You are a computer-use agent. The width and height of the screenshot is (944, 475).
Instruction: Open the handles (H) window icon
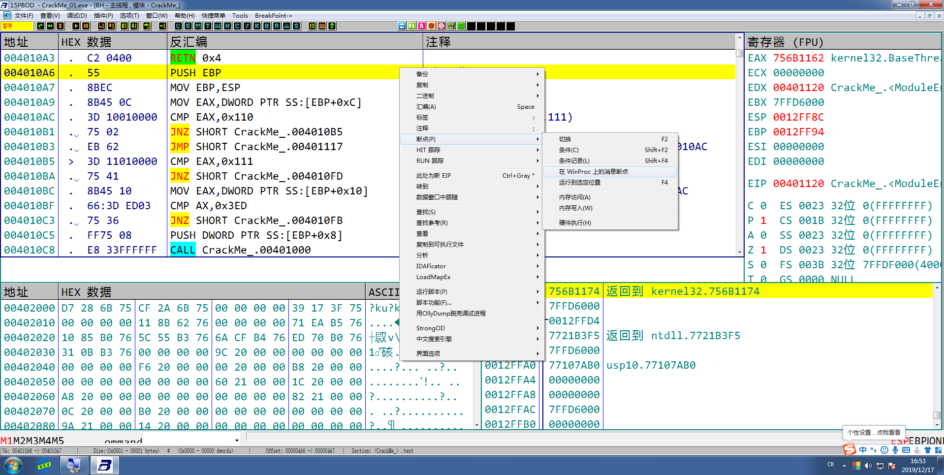227,26
